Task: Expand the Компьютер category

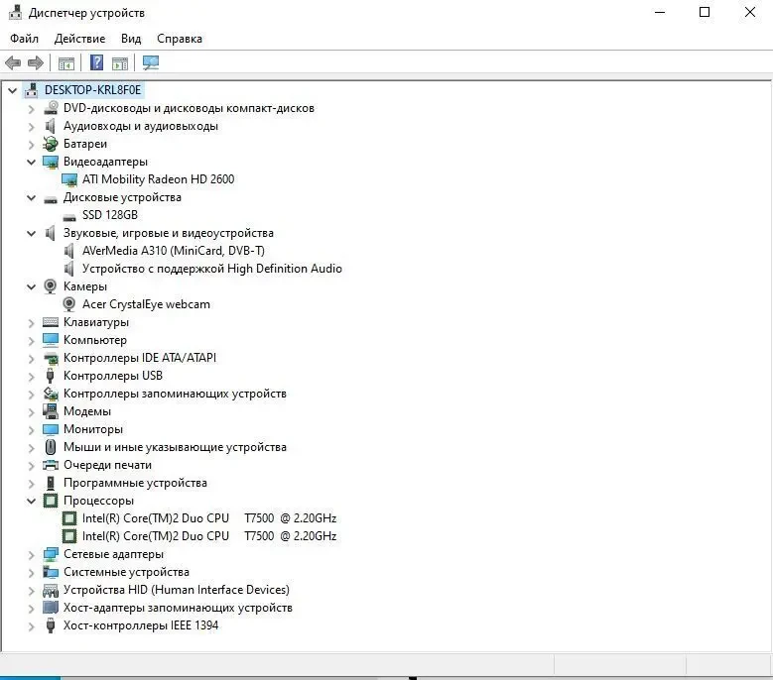Action: click(31, 341)
